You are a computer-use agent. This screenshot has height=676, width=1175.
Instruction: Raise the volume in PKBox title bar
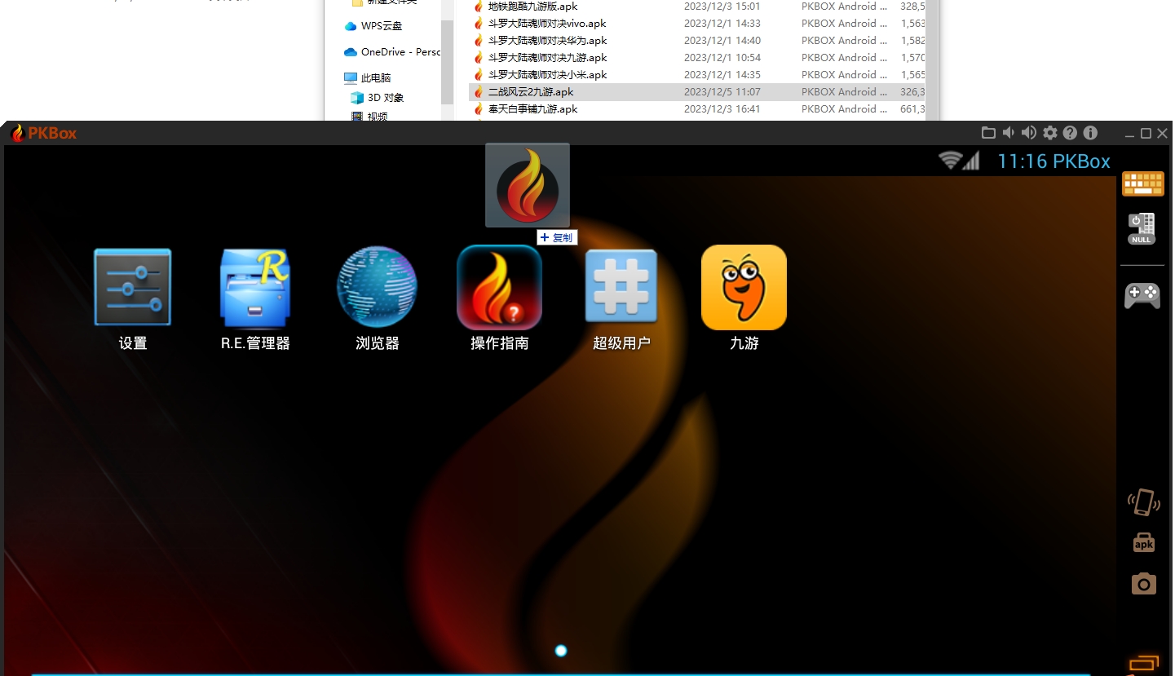(x=1029, y=133)
